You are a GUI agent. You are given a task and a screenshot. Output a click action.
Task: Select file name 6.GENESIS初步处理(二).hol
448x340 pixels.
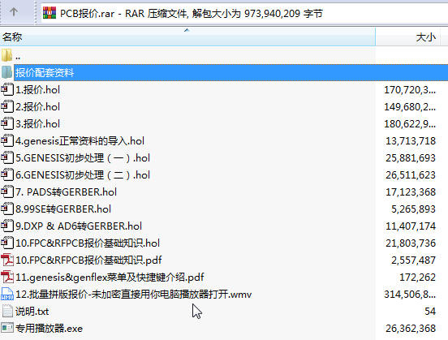(x=83, y=174)
